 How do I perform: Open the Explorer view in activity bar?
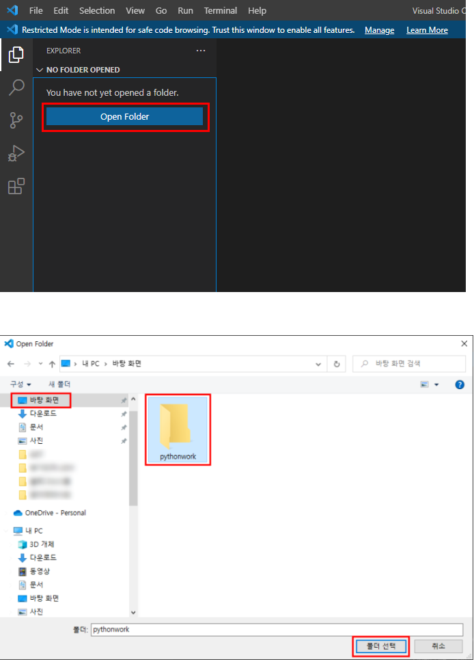[x=16, y=55]
